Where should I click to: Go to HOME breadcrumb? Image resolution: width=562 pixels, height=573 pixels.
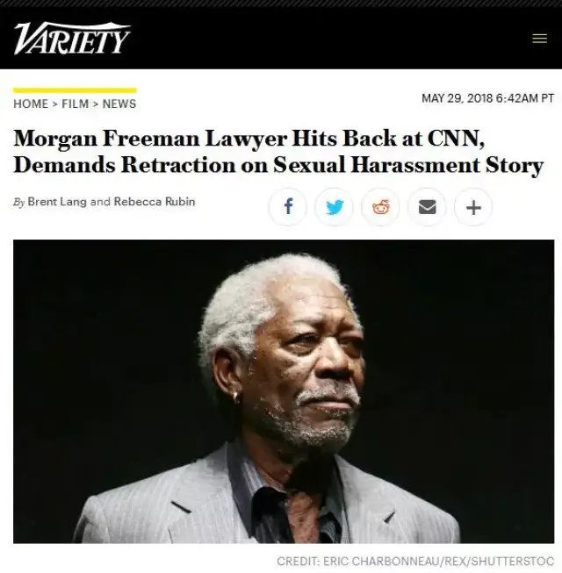tap(31, 104)
